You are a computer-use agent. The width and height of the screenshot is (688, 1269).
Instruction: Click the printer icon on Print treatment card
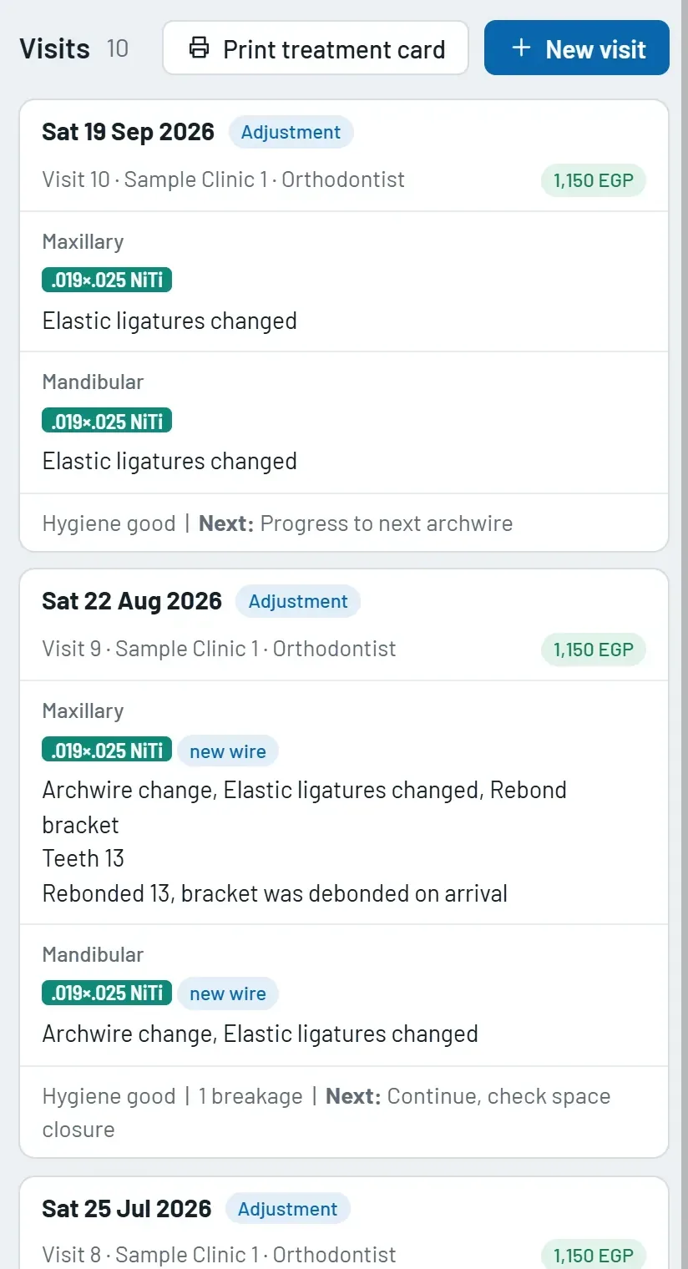coord(199,48)
